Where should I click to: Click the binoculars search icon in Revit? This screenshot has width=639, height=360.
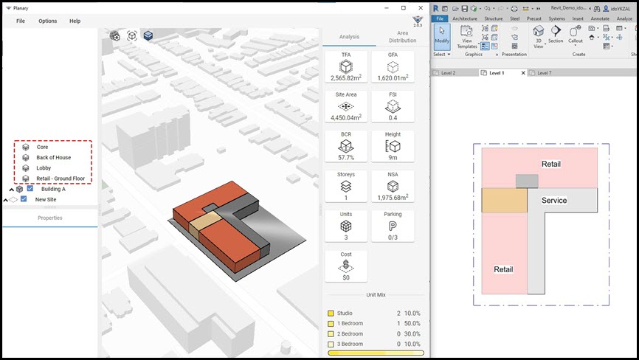(597, 8)
